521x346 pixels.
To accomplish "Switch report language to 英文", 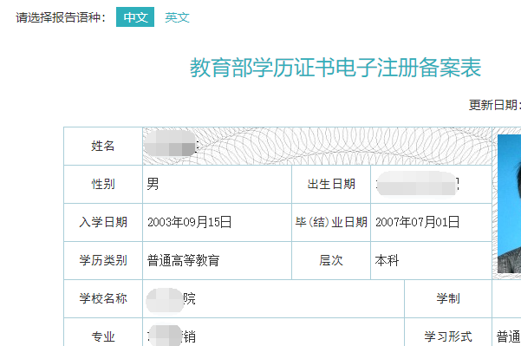I will (177, 17).
